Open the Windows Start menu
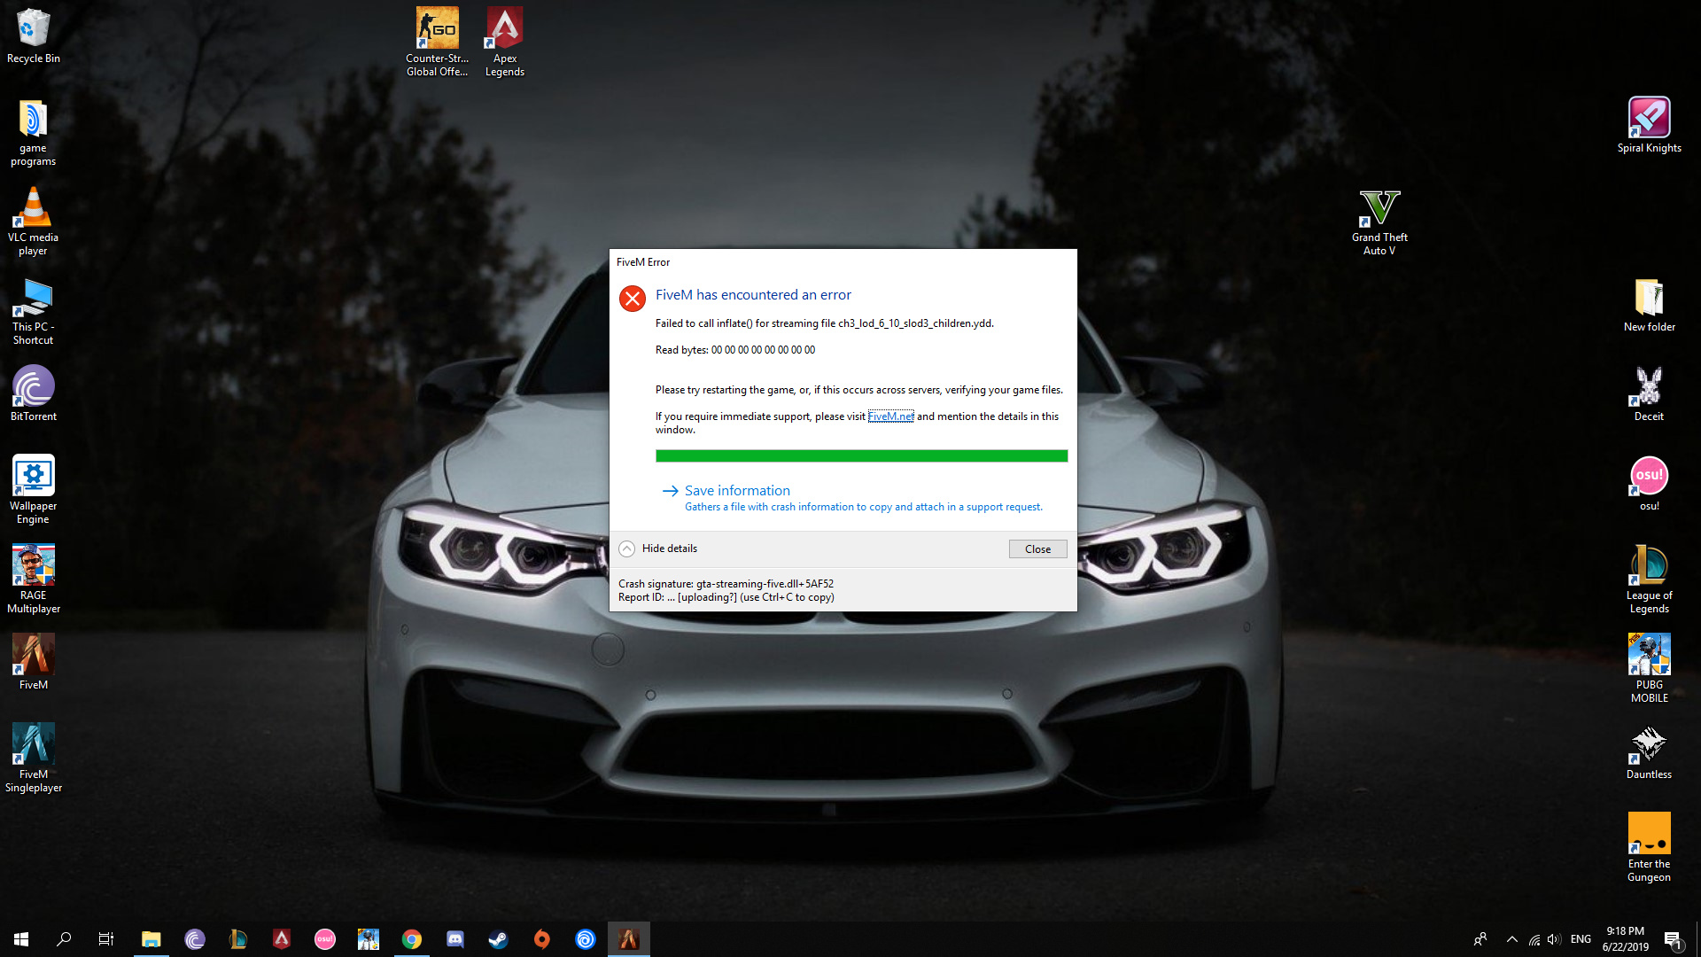This screenshot has height=957, width=1701. point(21,939)
